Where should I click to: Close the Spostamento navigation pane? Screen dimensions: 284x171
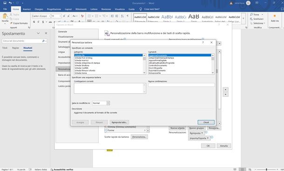(46, 34)
